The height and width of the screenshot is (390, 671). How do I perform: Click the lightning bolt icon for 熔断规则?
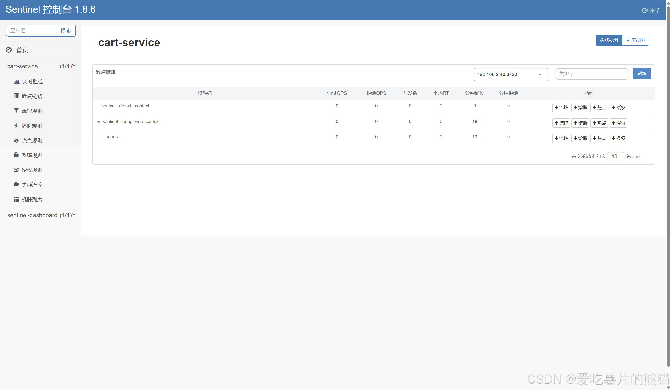click(16, 125)
